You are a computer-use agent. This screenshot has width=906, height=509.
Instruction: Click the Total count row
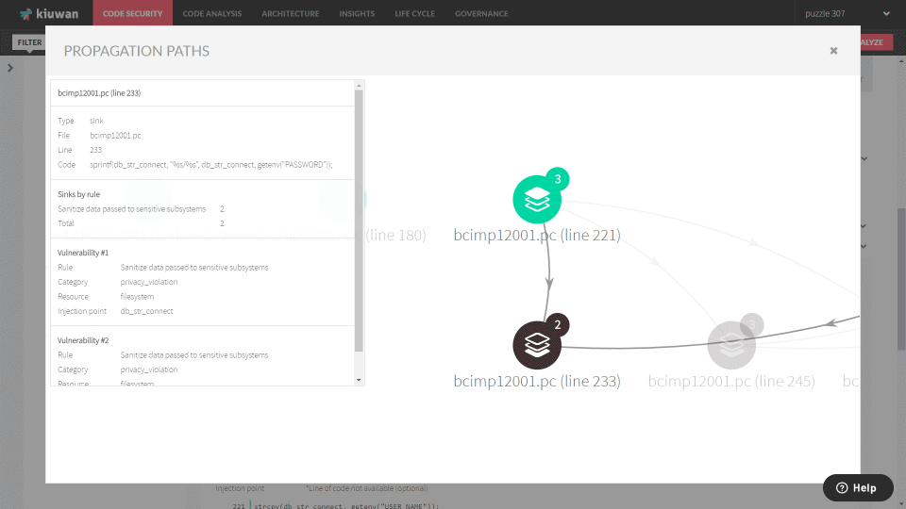click(141, 223)
